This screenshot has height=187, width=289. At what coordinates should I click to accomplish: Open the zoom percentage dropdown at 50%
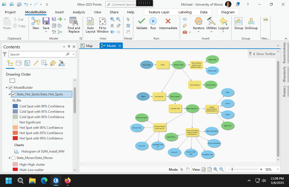(278, 169)
